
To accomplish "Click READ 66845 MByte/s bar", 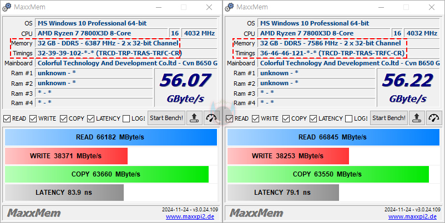I will pos(333,137).
